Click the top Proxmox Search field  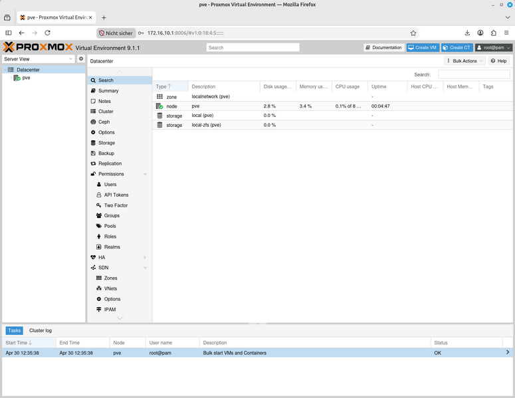click(253, 48)
